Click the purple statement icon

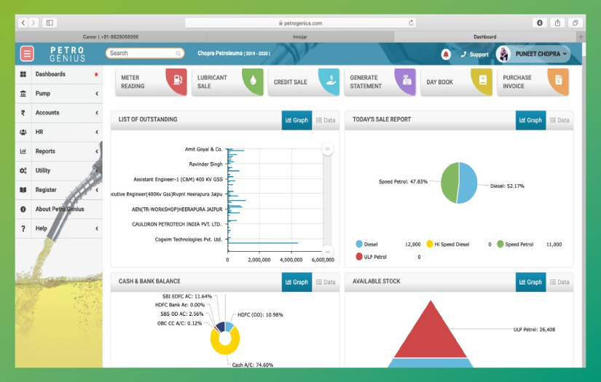click(x=406, y=80)
